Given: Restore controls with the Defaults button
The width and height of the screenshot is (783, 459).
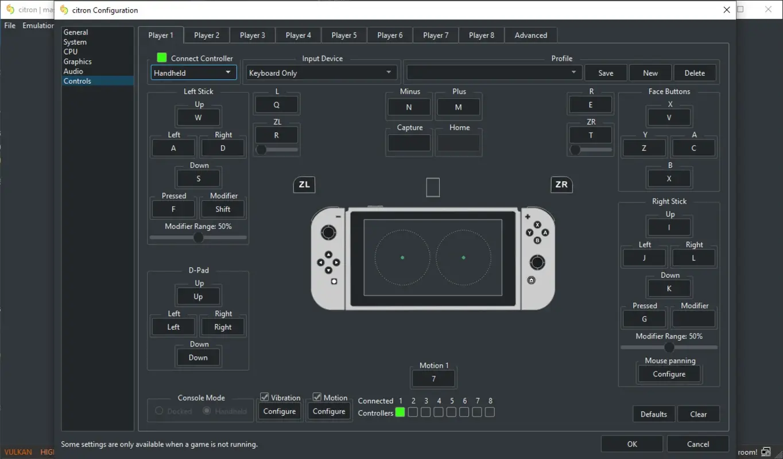Looking at the screenshot, I should click(653, 414).
